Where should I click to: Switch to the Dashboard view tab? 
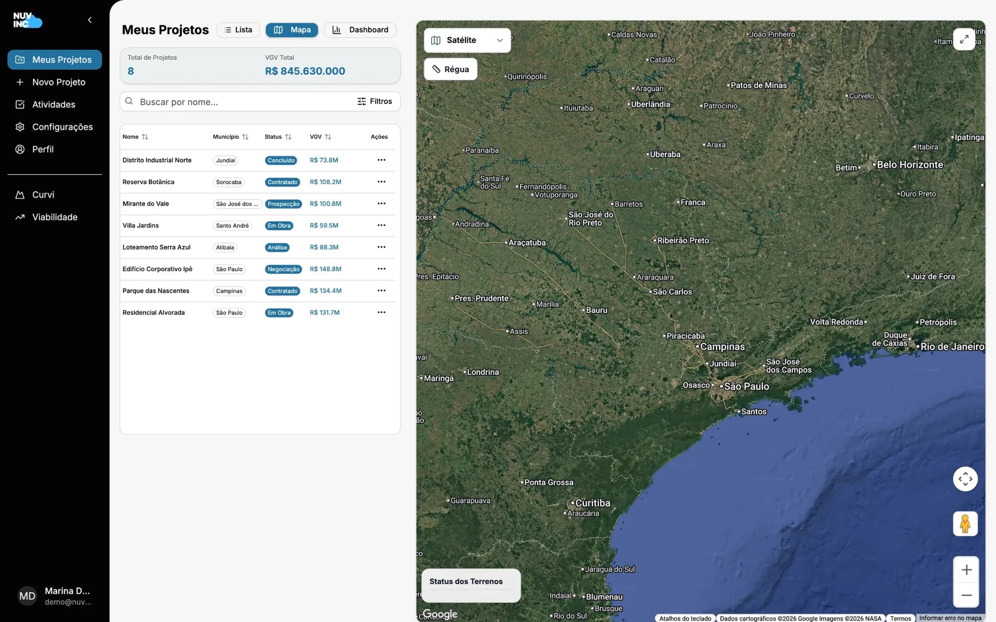pos(360,30)
